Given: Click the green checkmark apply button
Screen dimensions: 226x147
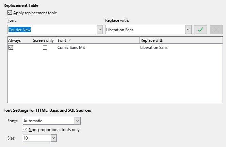Looking at the screenshot, I should 200,30.
